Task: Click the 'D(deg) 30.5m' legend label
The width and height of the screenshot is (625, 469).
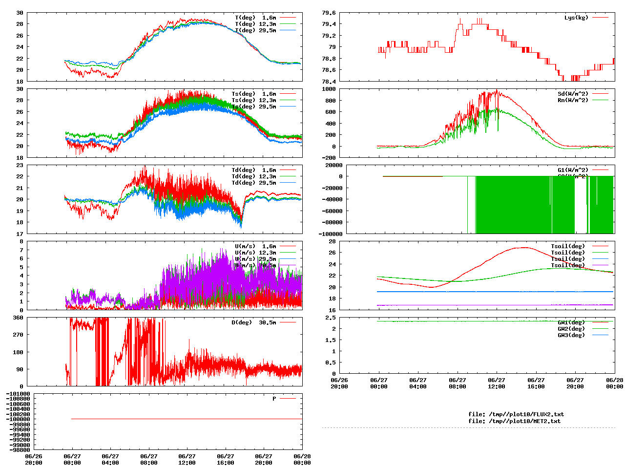Action: (x=253, y=322)
